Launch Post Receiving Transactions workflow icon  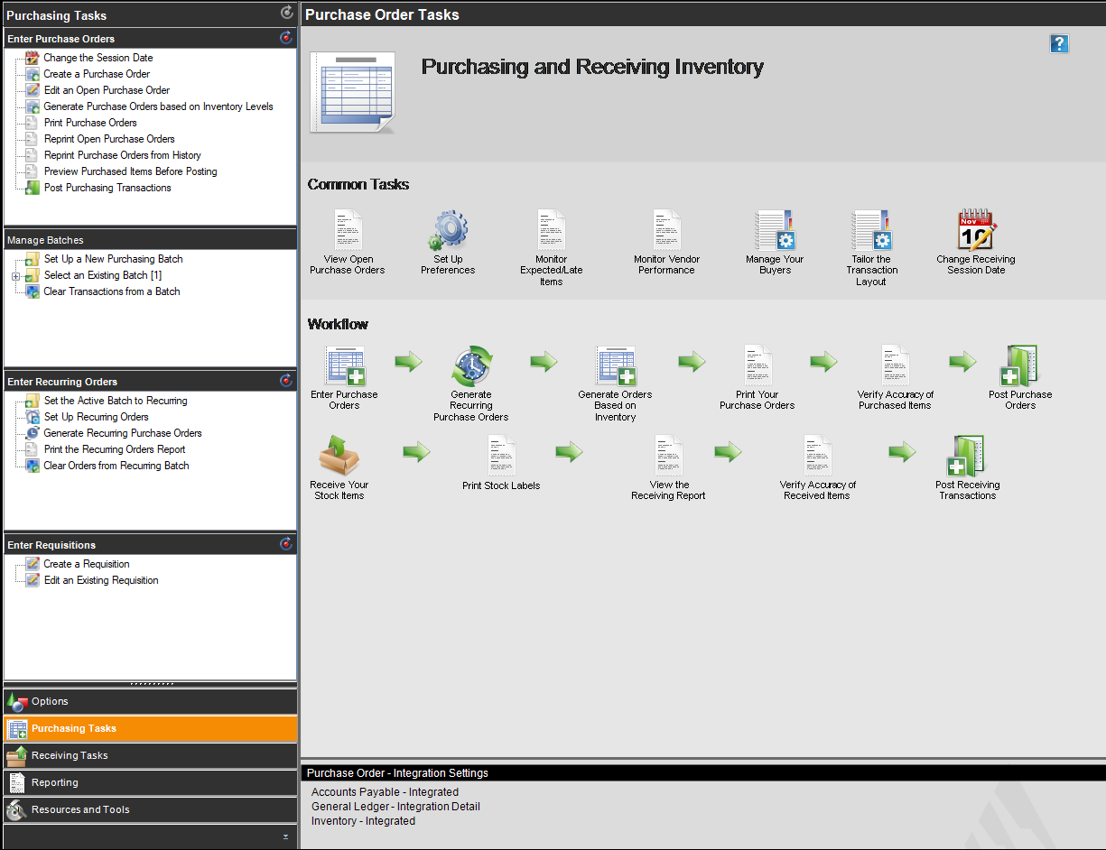pyautogui.click(x=967, y=455)
